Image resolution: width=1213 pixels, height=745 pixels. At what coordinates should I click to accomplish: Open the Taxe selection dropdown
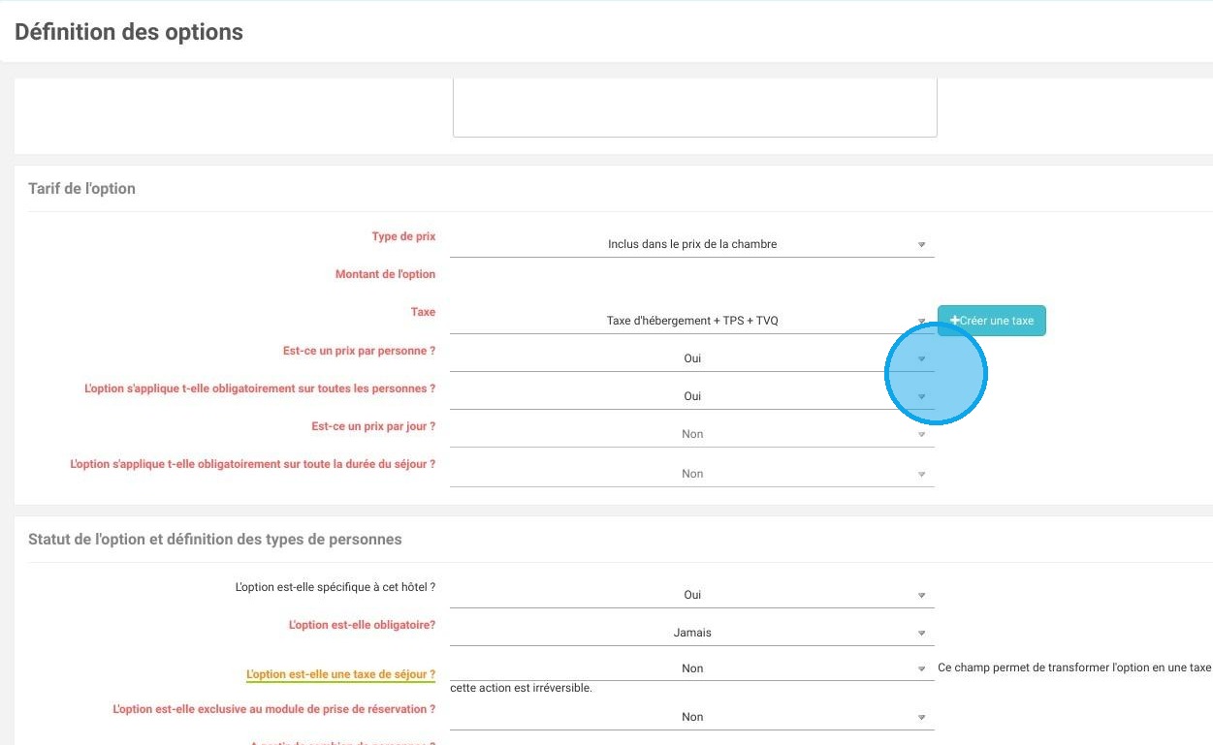pos(691,321)
